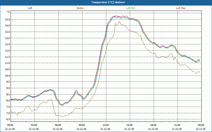The width and height of the screenshot is (212, 132).
Task: Click the '21.12.18' date under 06:00
Action: (58, 129)
